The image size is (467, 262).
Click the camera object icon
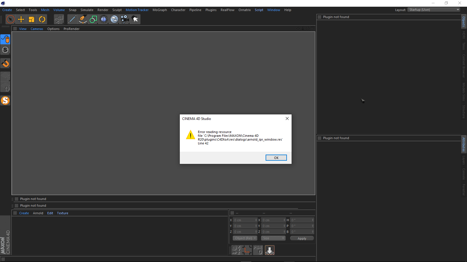[x=125, y=20]
